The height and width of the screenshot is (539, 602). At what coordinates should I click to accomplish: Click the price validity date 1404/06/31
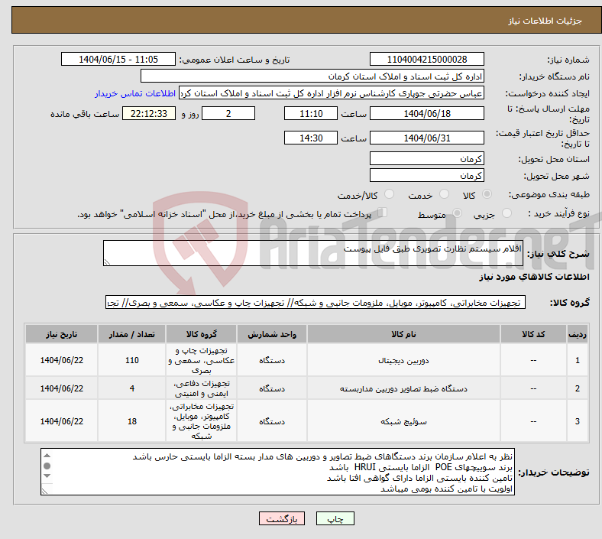click(x=427, y=138)
